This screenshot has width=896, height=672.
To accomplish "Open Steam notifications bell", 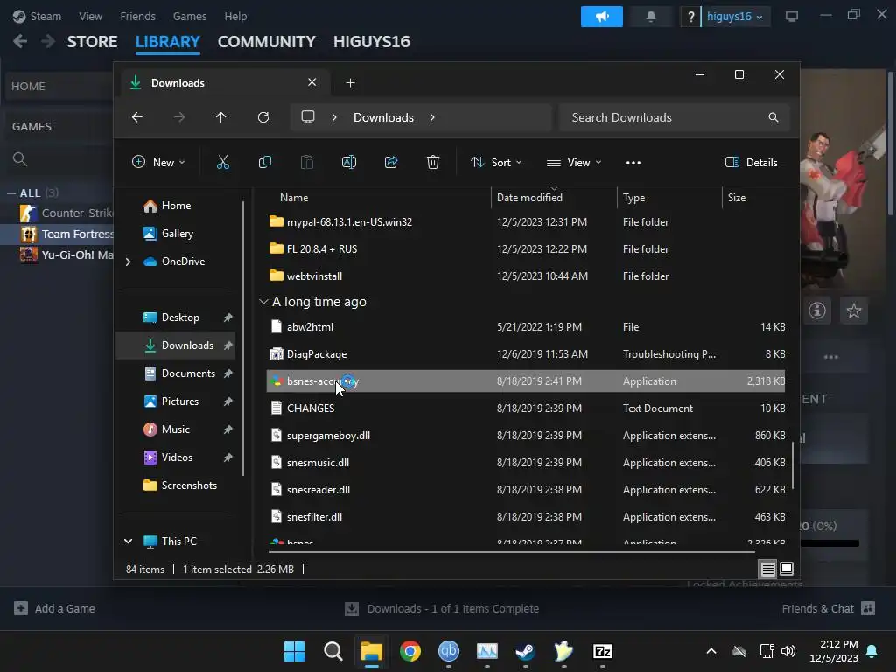I will [650, 17].
